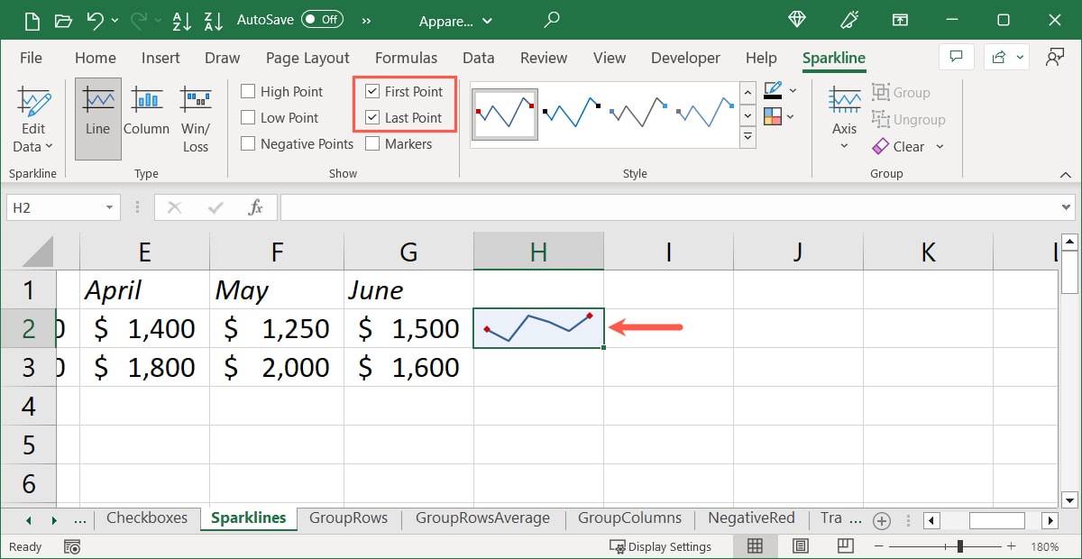1082x559 pixels.
Task: Open the Sparkline Color picker
Action: [774, 90]
